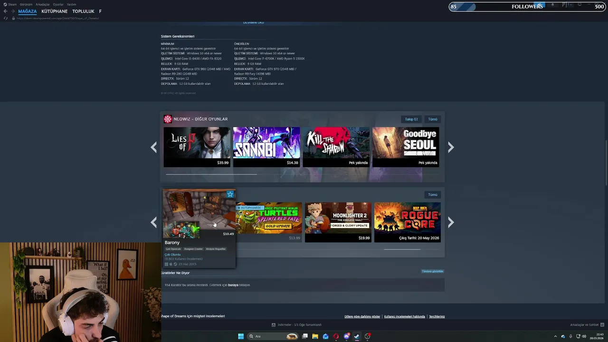The height and width of the screenshot is (342, 608).
Task: Open the Oyunlar menu
Action: click(x=58, y=4)
